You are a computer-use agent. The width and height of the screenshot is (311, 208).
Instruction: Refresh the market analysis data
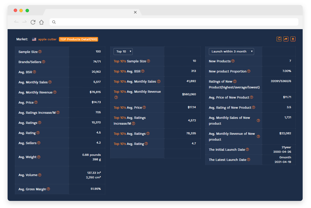click(279, 39)
